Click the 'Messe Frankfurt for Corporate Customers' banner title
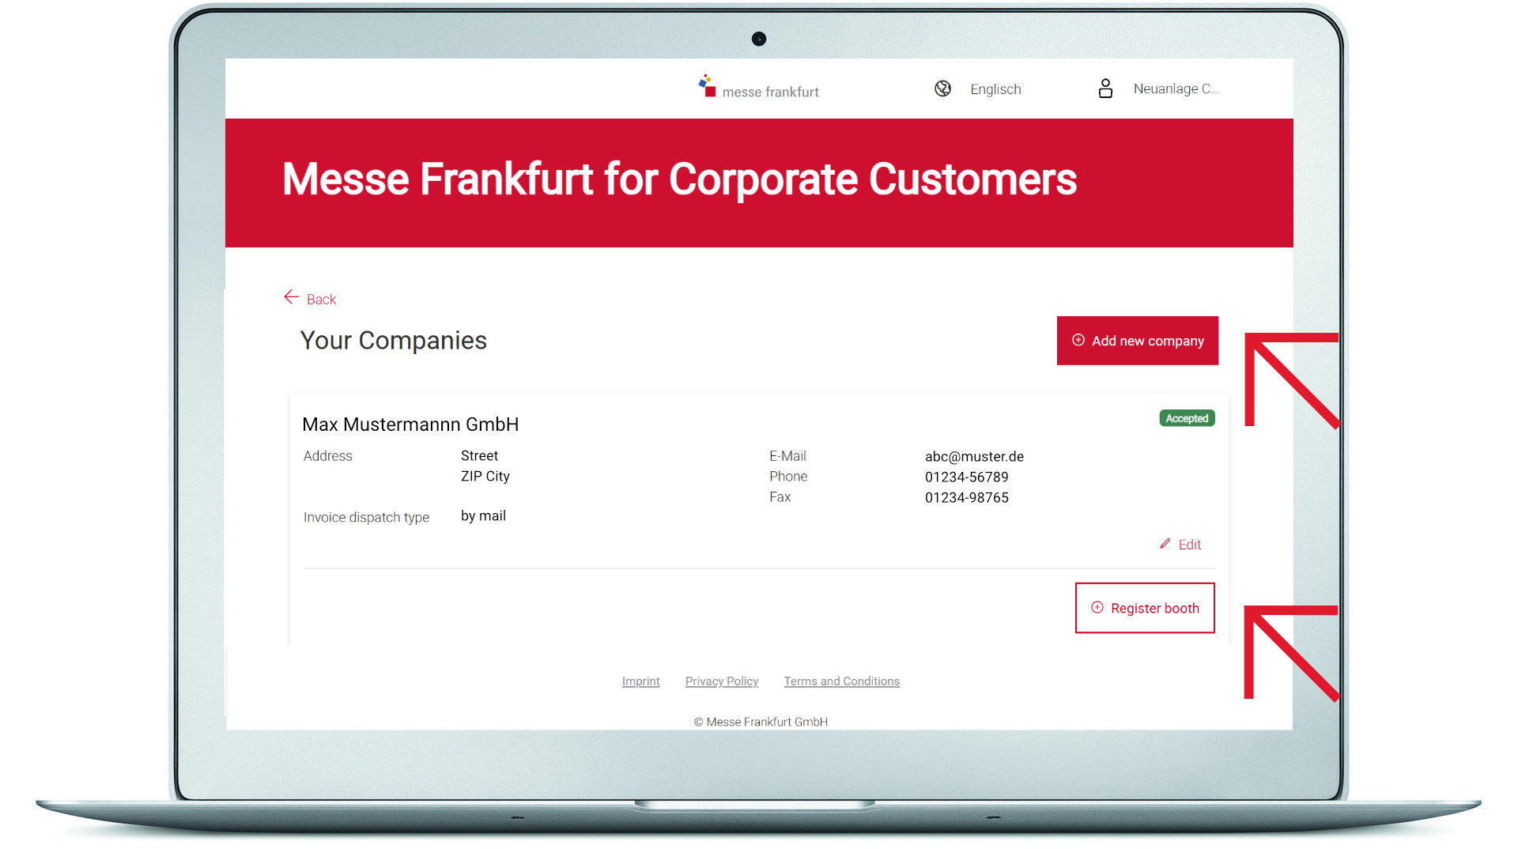This screenshot has width=1518, height=849. pos(679,179)
